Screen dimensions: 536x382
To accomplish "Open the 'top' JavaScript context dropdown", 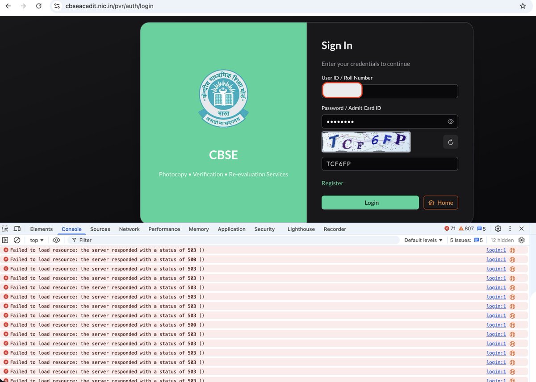I will [x=37, y=240].
